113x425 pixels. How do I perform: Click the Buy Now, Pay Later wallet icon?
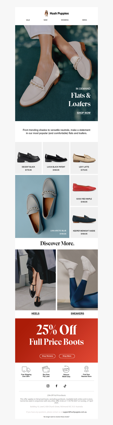46,369
